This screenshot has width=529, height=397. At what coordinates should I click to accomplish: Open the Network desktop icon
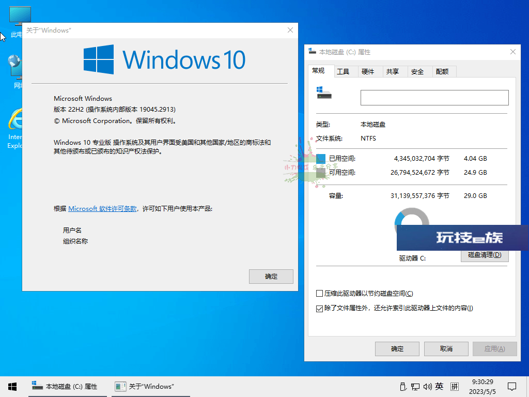coord(15,71)
